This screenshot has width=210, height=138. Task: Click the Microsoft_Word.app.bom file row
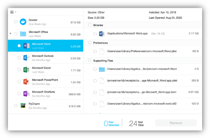[142, 92]
